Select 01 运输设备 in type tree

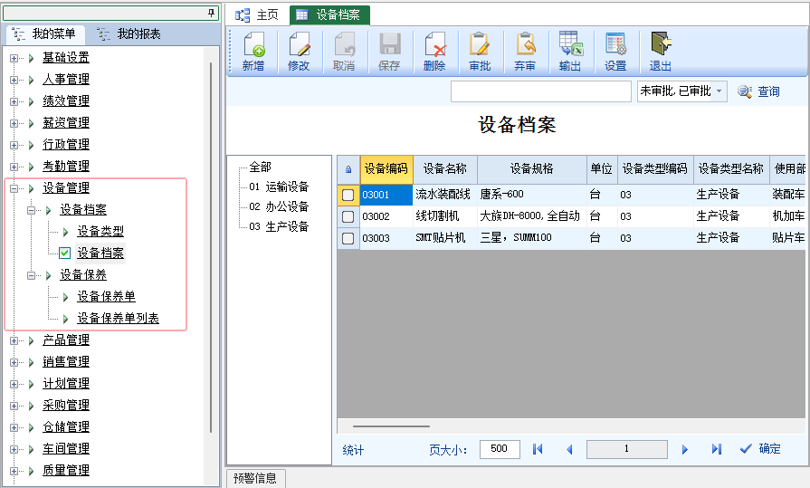point(279,187)
